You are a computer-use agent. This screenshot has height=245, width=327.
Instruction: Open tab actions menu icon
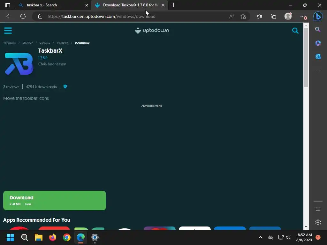8,5
